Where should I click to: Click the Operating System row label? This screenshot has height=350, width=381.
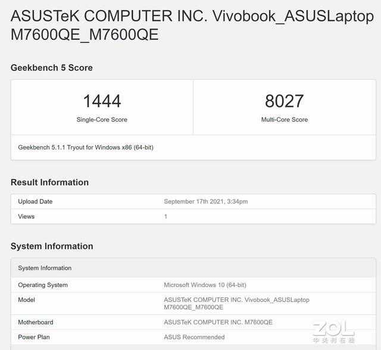coord(43,285)
